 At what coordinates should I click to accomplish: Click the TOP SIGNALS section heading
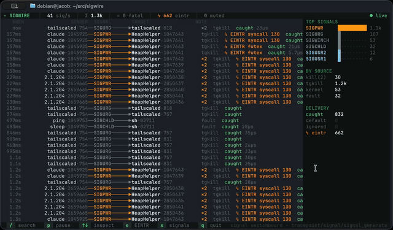322,22
